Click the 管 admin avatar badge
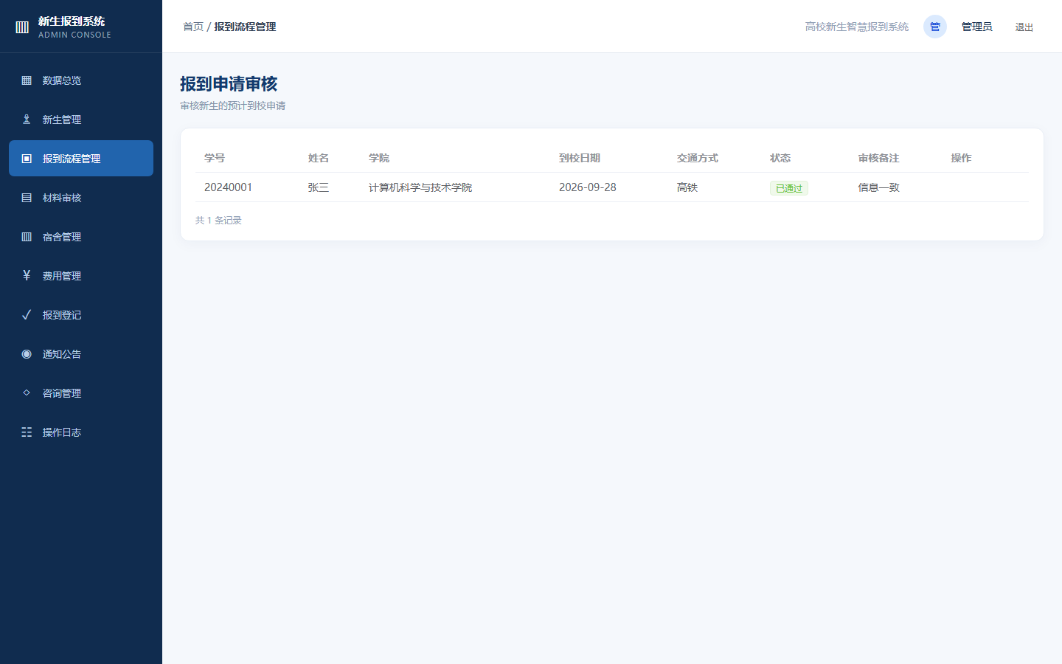Screen dimensions: 1062x664 (935, 27)
